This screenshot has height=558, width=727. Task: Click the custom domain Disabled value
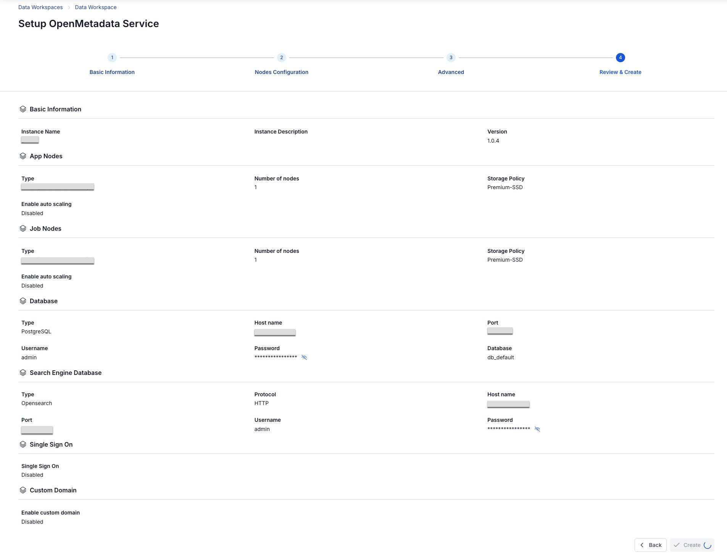[32, 522]
